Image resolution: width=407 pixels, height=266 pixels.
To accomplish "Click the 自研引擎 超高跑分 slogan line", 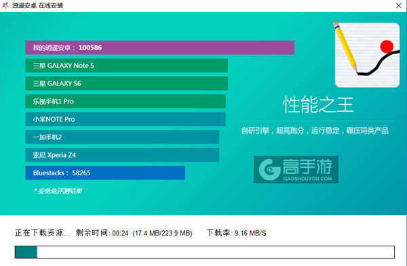I will (315, 131).
